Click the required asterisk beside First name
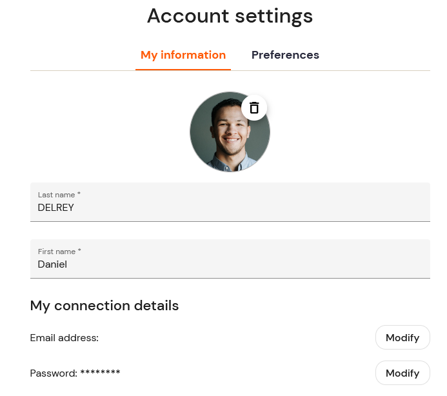The height and width of the screenshot is (396, 447). [79, 250]
